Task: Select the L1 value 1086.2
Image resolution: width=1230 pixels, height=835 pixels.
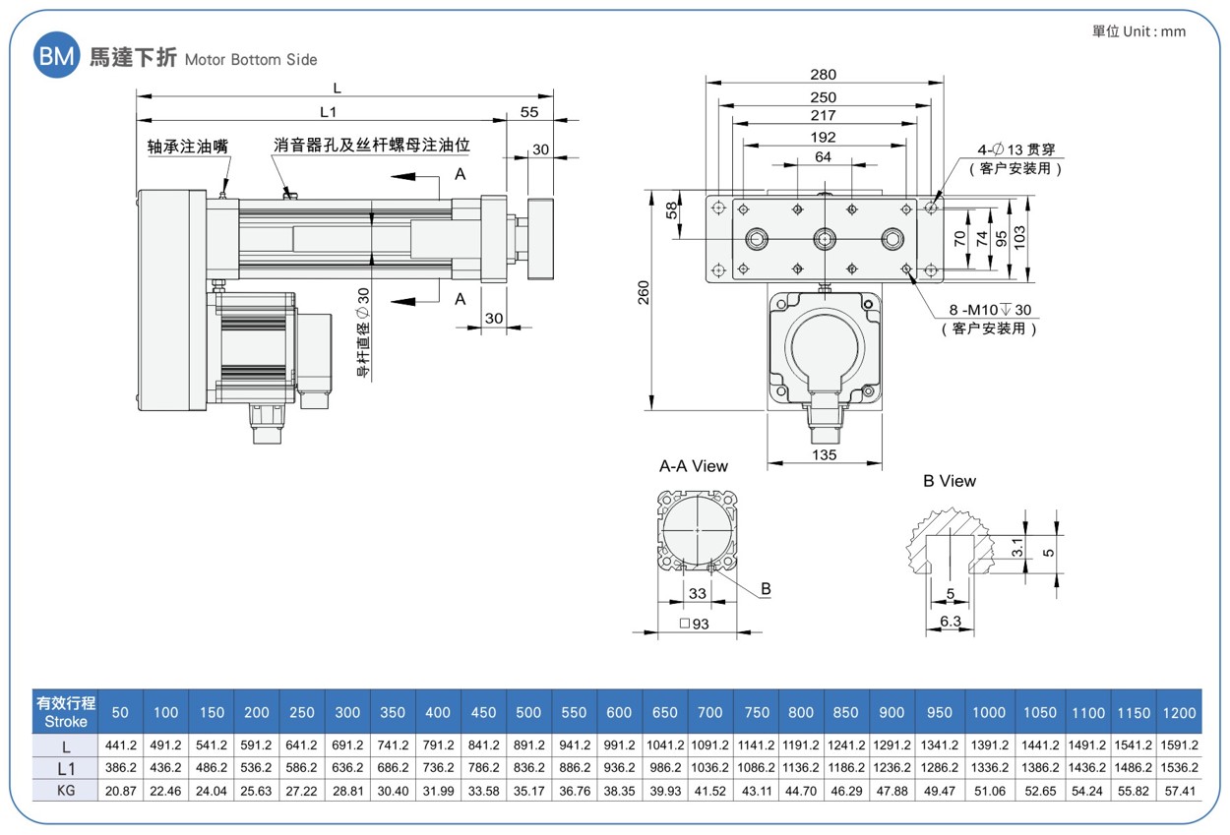Action: [757, 767]
